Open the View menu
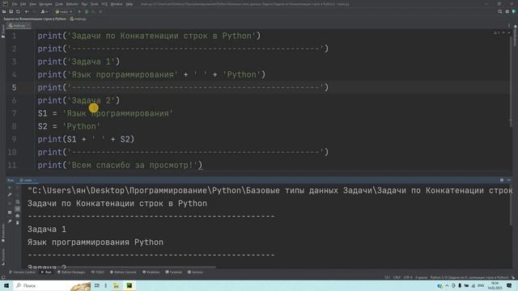 coord(32,4)
